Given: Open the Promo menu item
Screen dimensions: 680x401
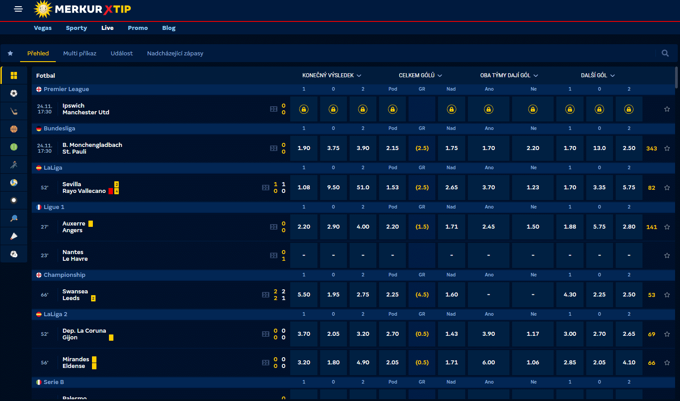Looking at the screenshot, I should pyautogui.click(x=138, y=28).
